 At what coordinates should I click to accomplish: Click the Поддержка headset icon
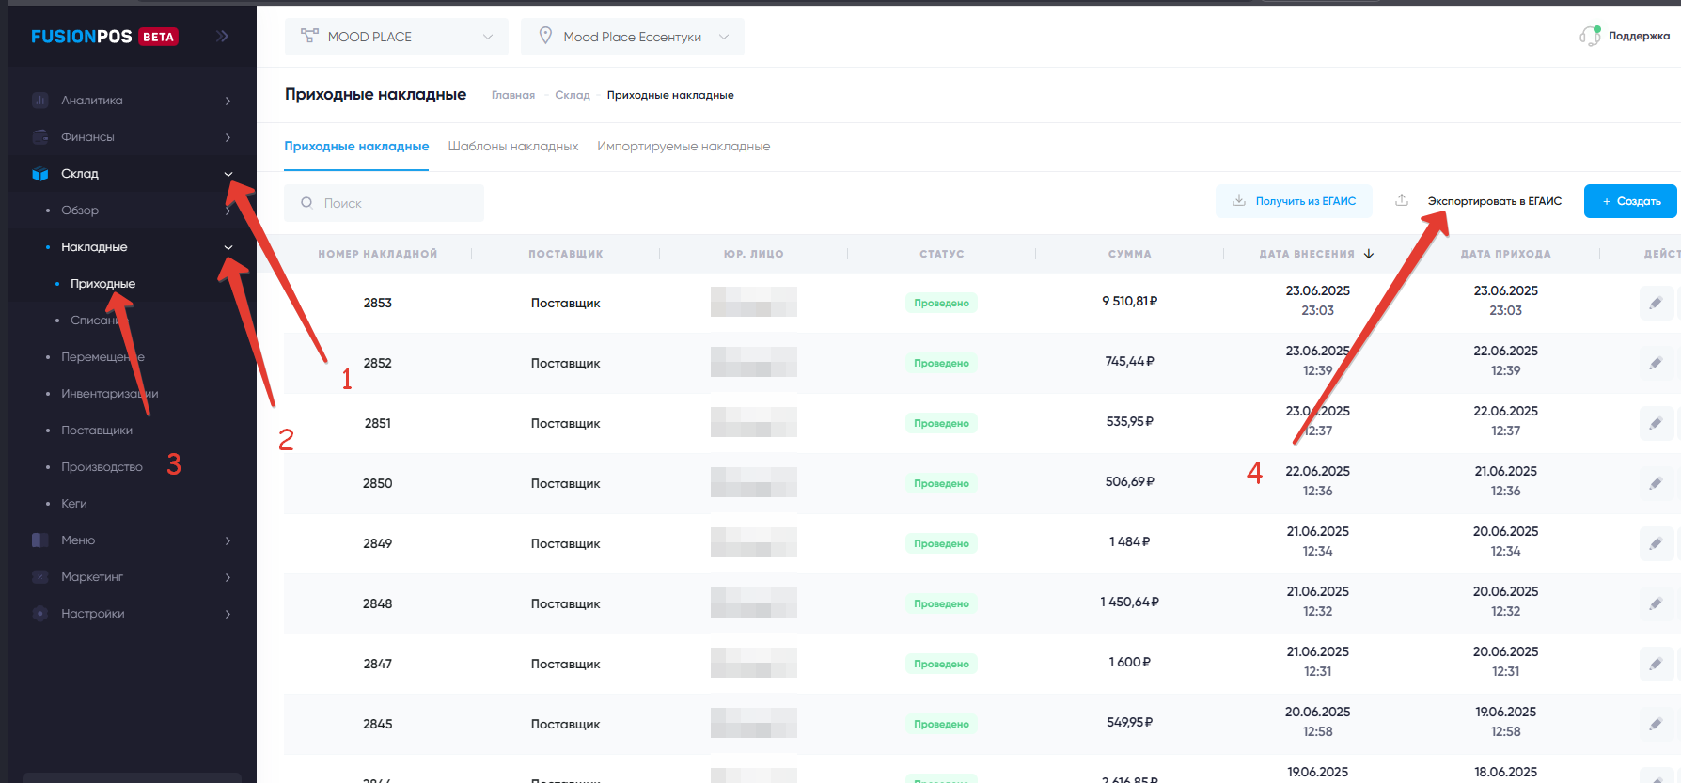tap(1591, 36)
